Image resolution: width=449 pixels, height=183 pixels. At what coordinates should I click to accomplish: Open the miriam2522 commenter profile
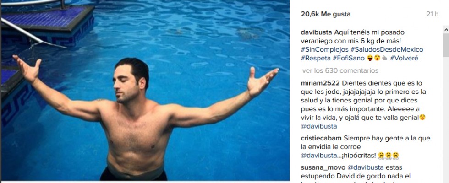320,83
